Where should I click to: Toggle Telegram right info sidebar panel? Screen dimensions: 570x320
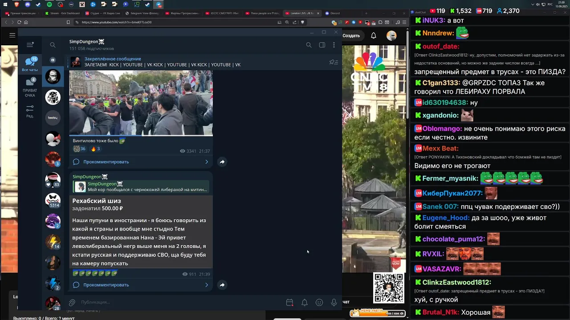(322, 45)
